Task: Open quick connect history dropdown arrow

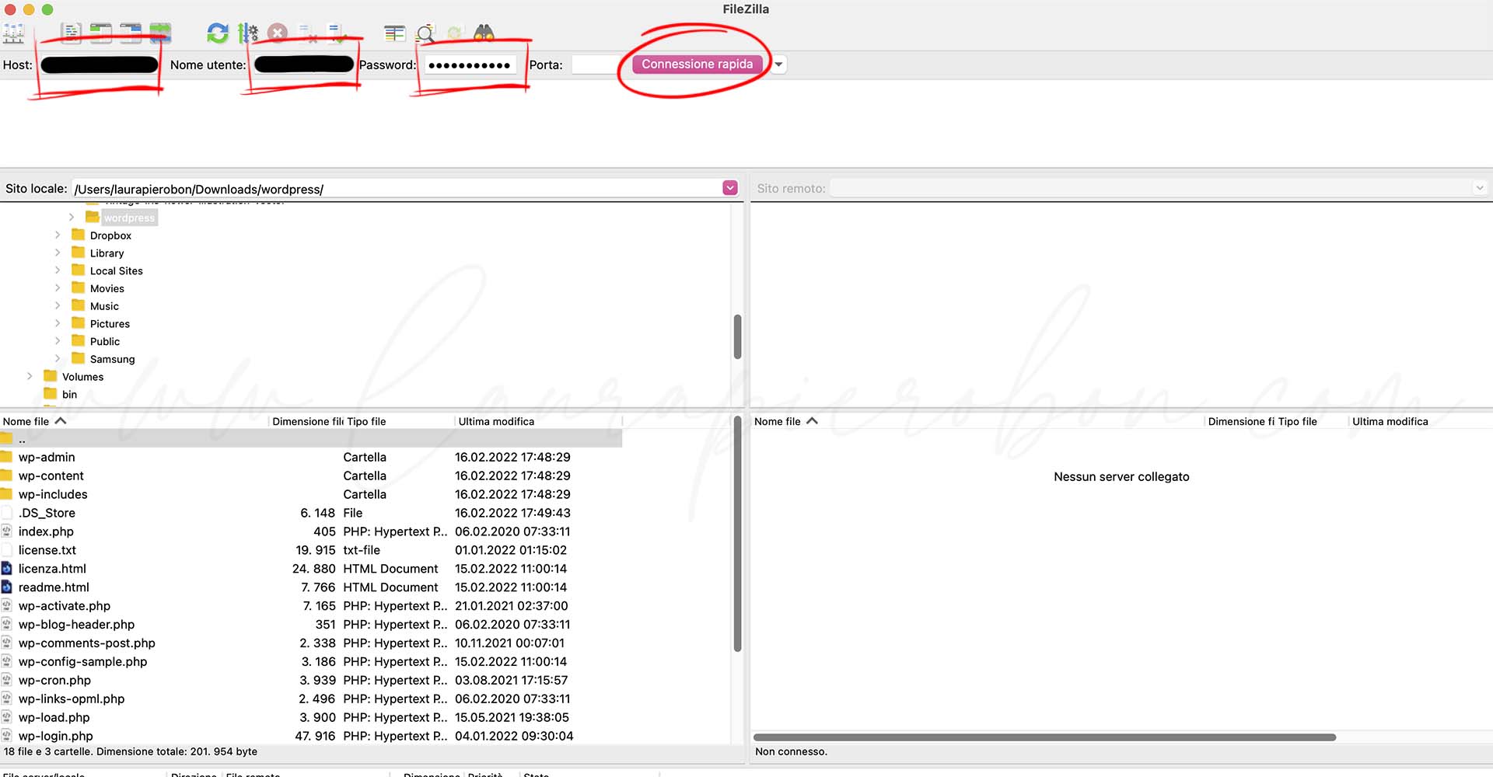Action: point(778,64)
